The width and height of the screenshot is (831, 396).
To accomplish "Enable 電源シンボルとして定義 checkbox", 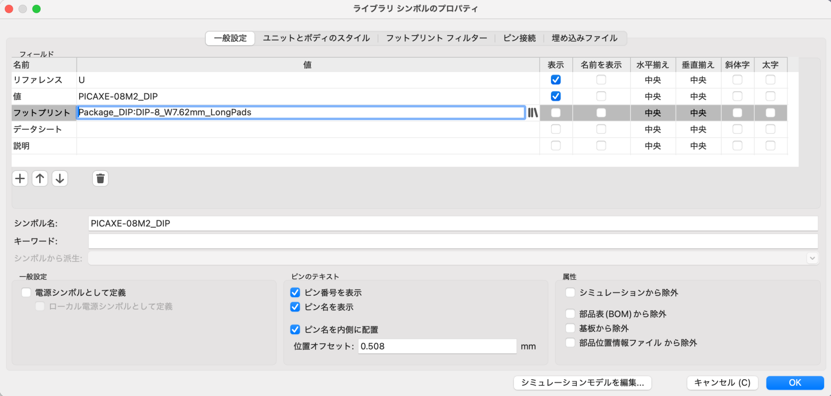I will [26, 293].
